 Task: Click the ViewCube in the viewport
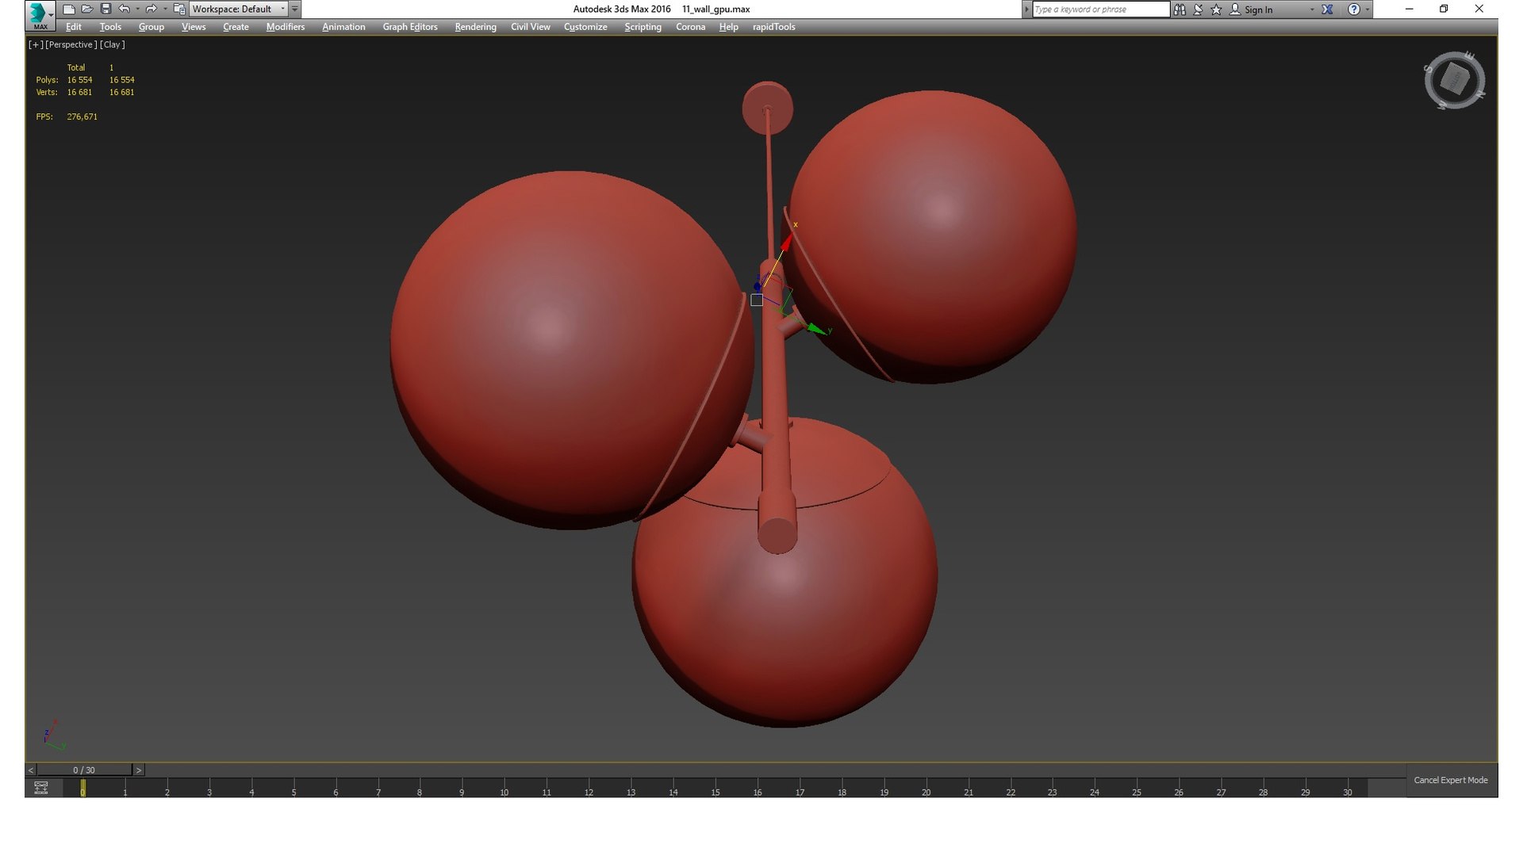tap(1454, 80)
